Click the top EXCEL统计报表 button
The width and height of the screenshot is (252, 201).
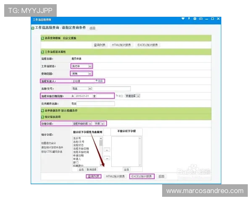click(148, 45)
